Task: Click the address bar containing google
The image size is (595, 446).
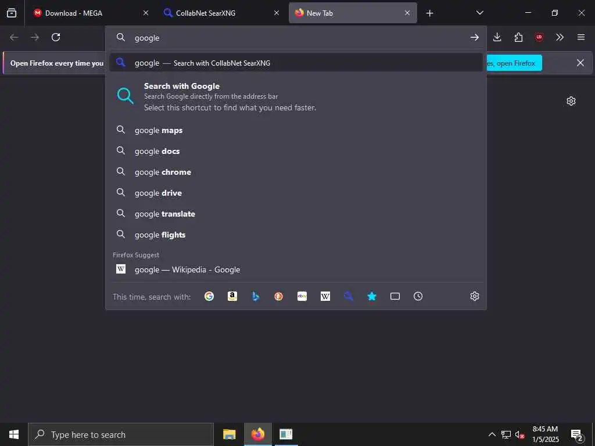Action: pos(296,38)
